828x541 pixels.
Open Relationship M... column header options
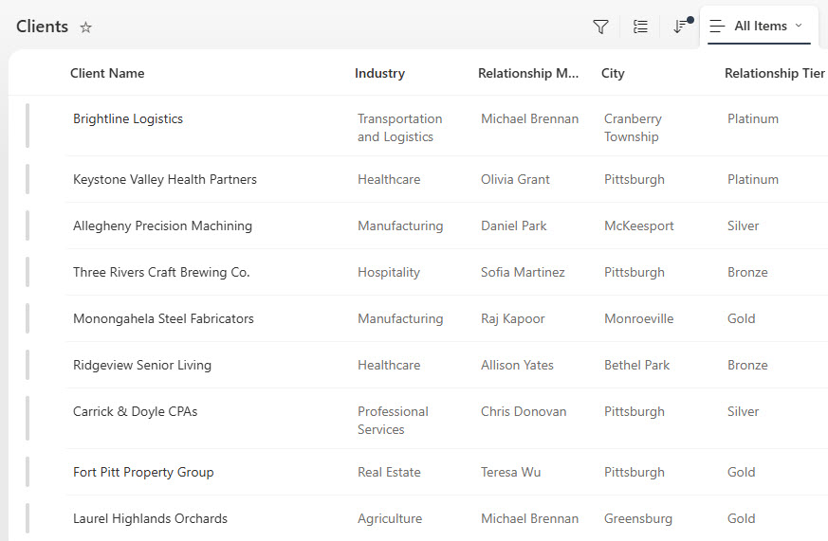[x=528, y=73]
